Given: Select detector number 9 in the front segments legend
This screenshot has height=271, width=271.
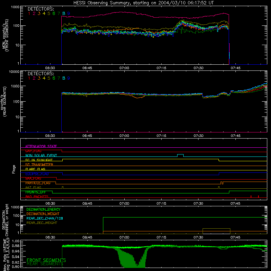Looking at the screenshot, I should pos(69,14).
